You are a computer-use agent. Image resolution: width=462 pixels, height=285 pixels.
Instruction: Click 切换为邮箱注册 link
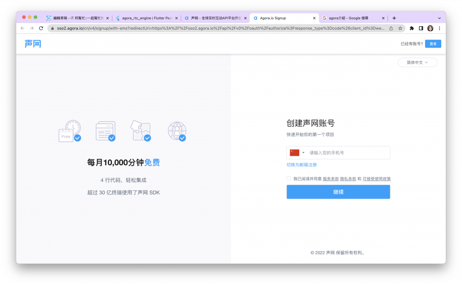pos(301,165)
